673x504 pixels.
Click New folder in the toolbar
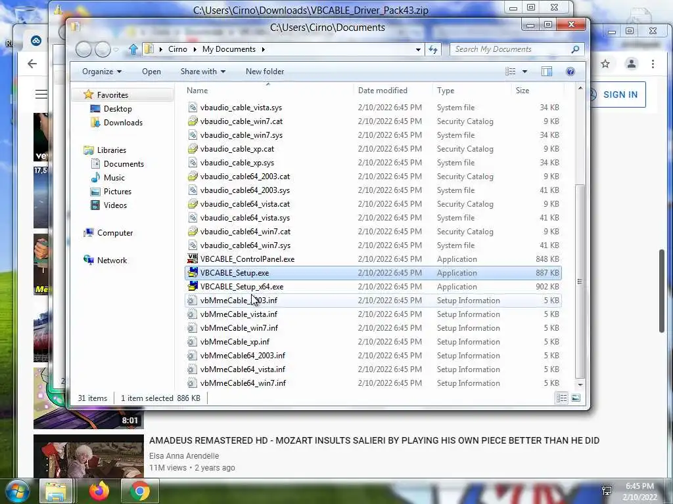[x=265, y=72]
